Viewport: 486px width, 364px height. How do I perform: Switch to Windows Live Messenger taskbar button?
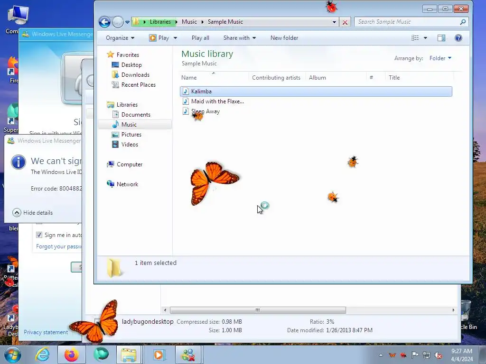(x=188, y=355)
